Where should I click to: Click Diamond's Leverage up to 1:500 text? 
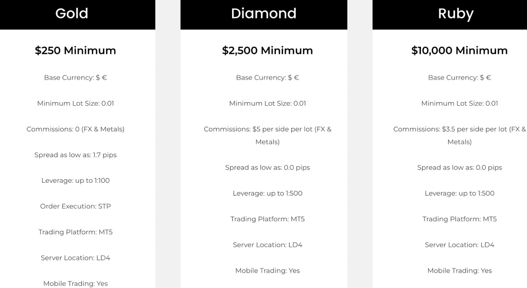(268, 193)
